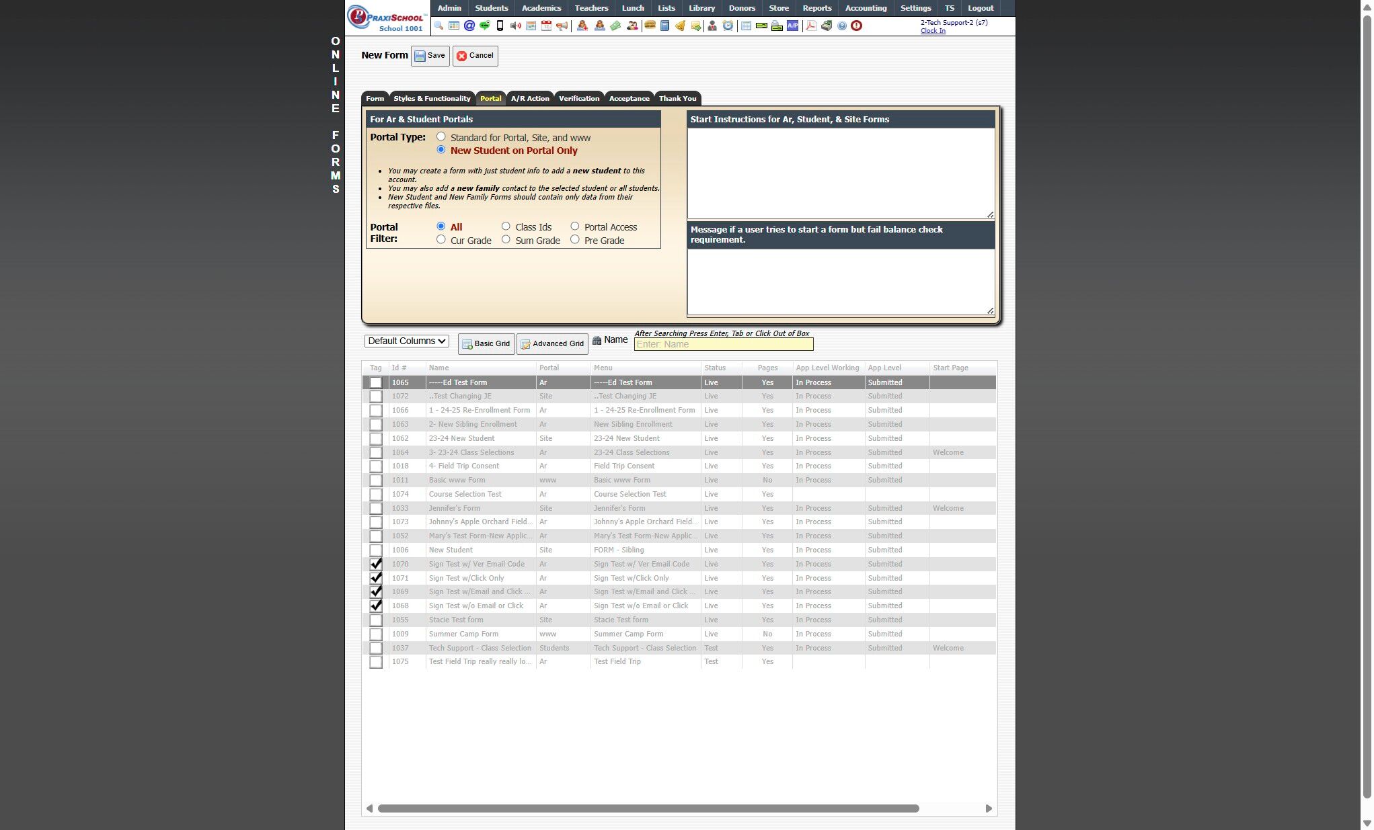This screenshot has width=1374, height=830.
Task: Click the Save button
Action: (x=430, y=56)
